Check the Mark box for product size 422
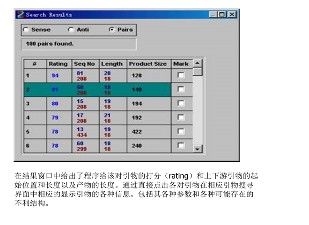The image size is (309, 225). tap(181, 132)
